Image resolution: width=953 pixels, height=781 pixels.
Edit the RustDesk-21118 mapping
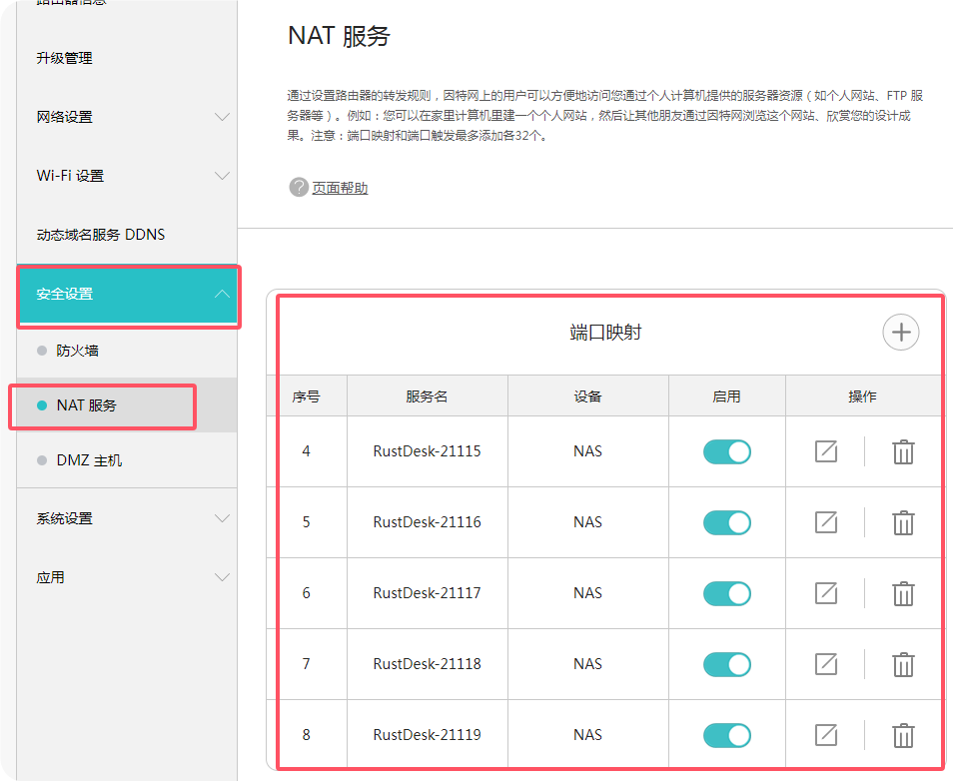pos(826,664)
